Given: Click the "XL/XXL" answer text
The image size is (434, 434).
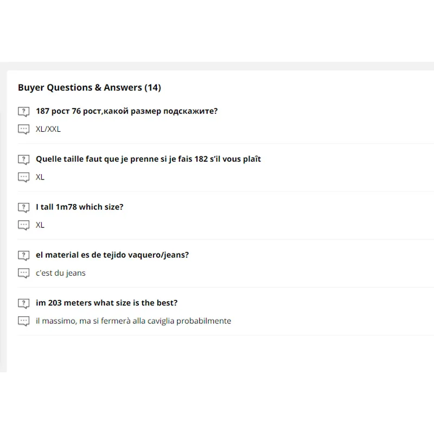Looking at the screenshot, I should [x=48, y=129].
